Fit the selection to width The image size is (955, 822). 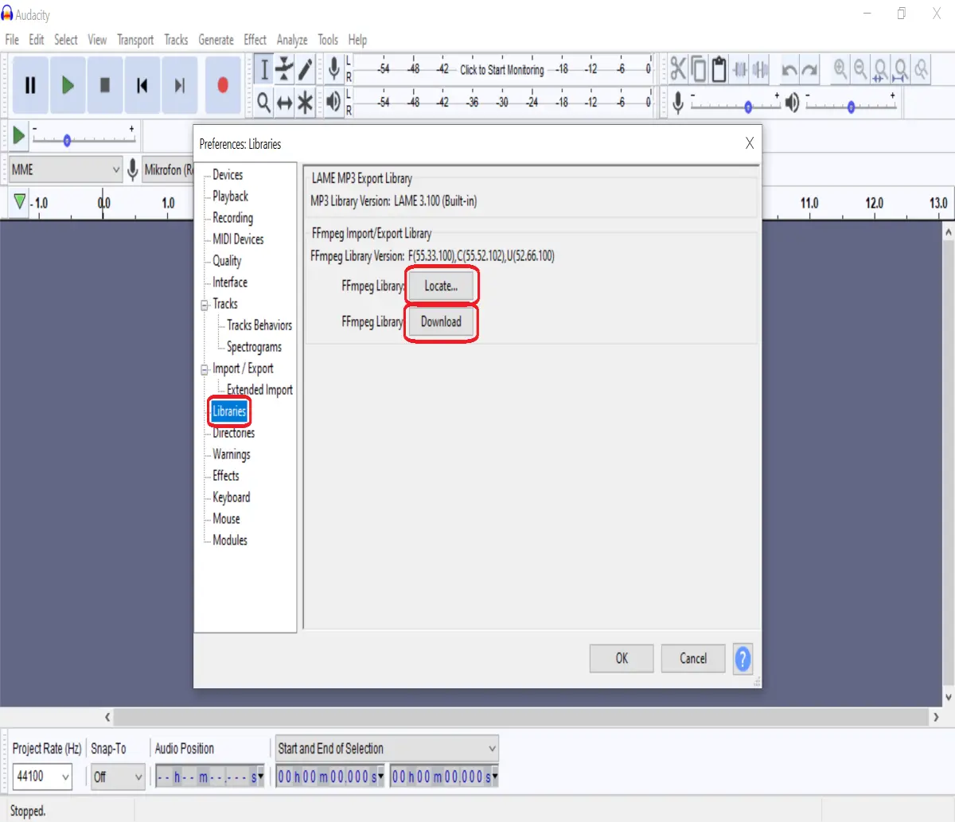point(880,70)
